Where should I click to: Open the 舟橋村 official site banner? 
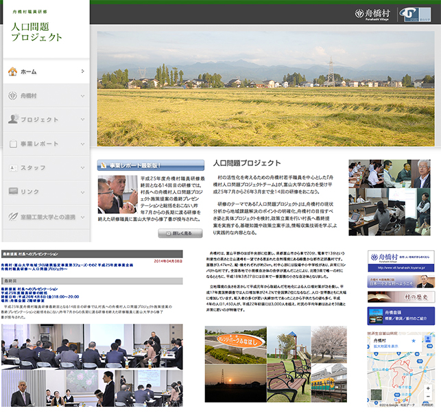point(401,261)
